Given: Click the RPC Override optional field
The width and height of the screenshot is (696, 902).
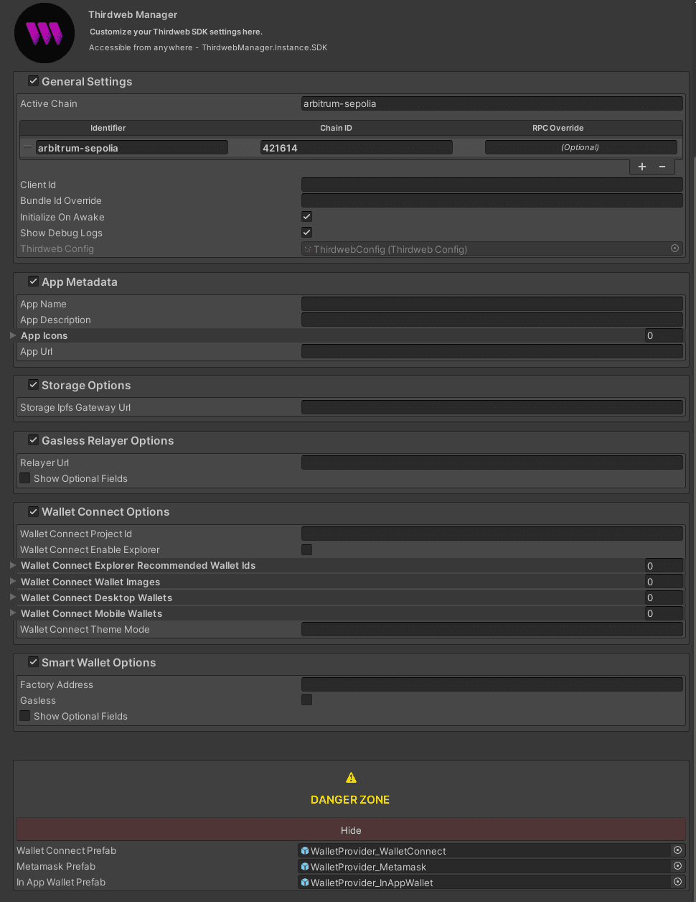Looking at the screenshot, I should tap(581, 147).
